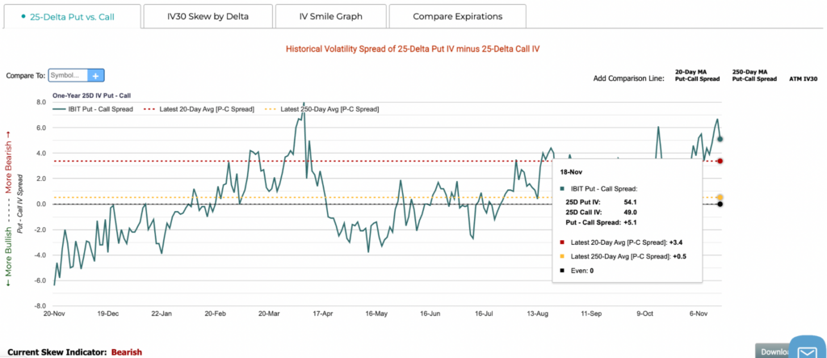Viewport: 827px width, 358px height.
Task: Click the yellow 250-day average endpoint dot
Action: [720, 197]
